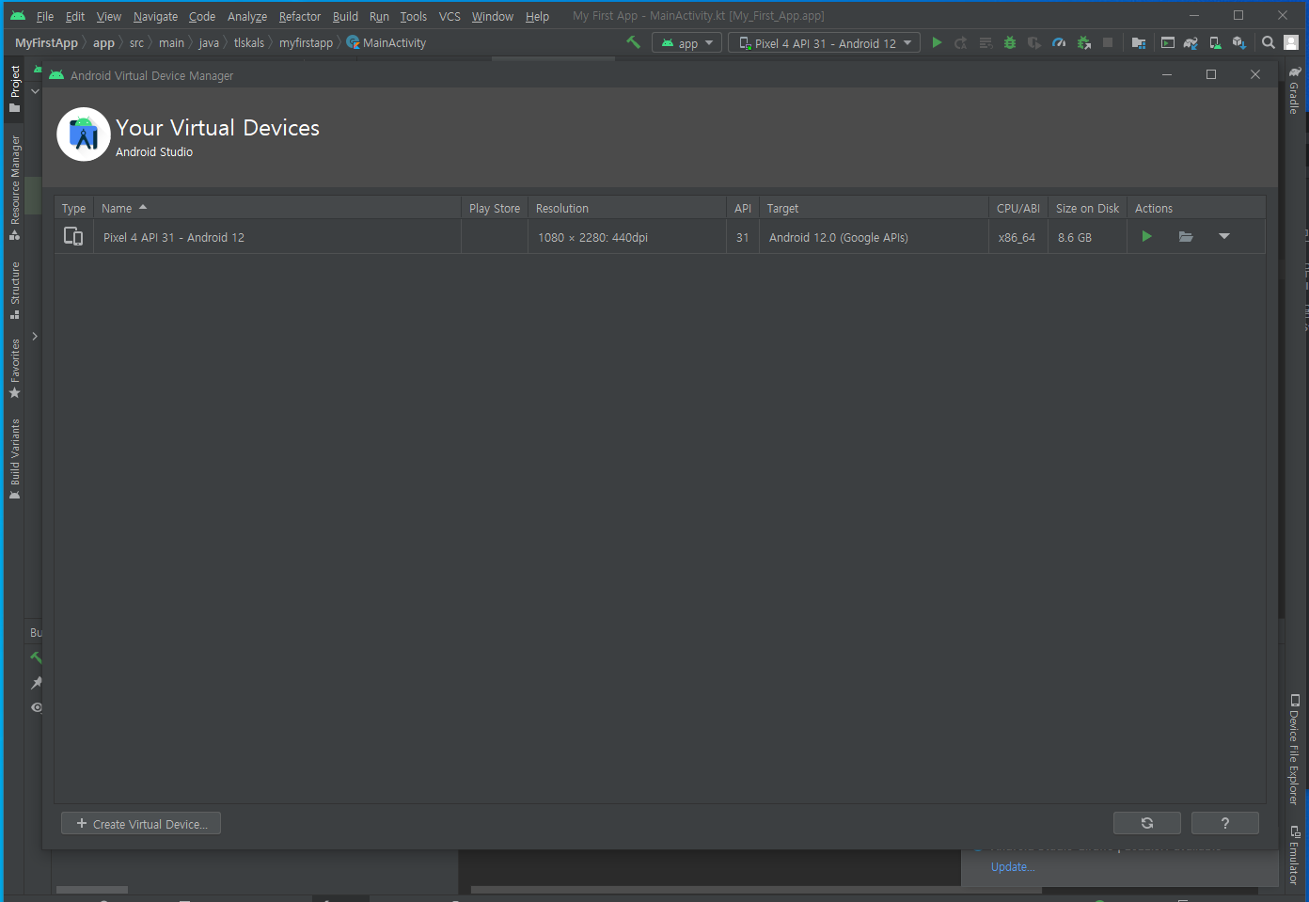Click Create Virtual Device button
Screen dimensions: 1309x902
141,823
